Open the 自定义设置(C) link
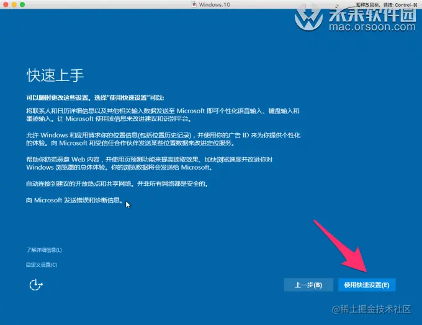The width and height of the screenshot is (422, 325). [x=42, y=264]
